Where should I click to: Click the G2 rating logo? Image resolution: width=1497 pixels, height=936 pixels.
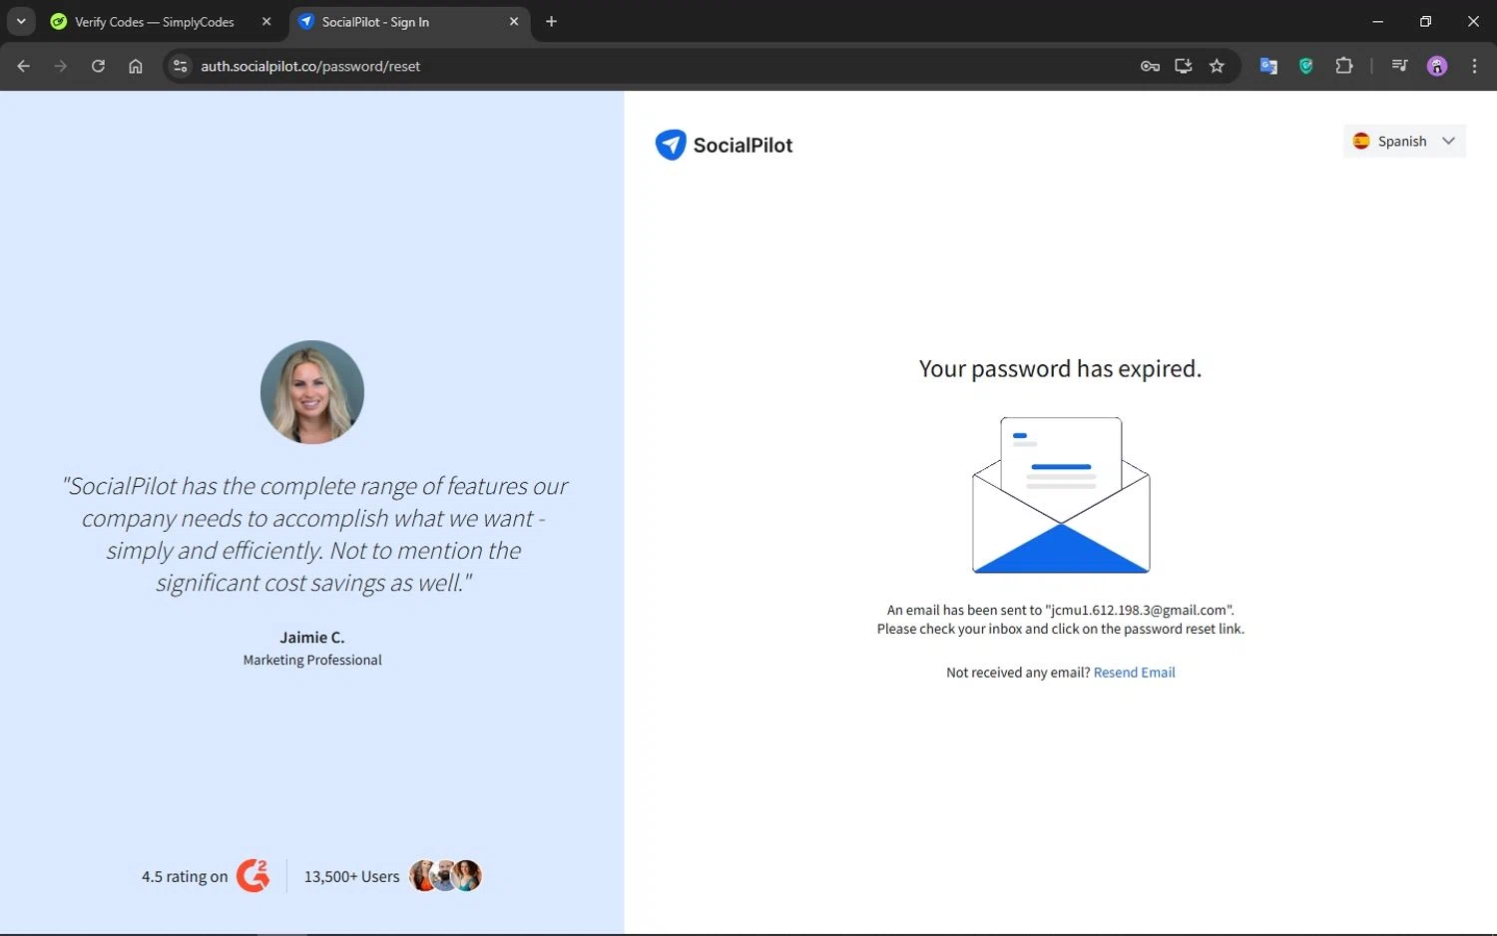[x=253, y=875]
